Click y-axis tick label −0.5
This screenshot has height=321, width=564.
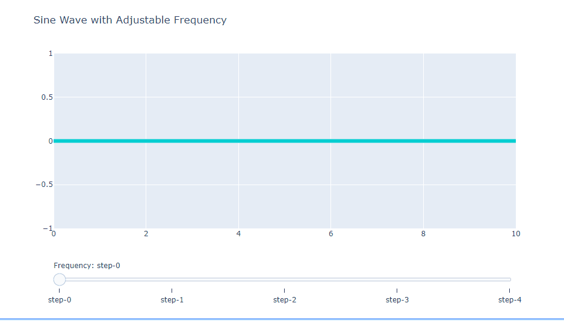[43, 185]
